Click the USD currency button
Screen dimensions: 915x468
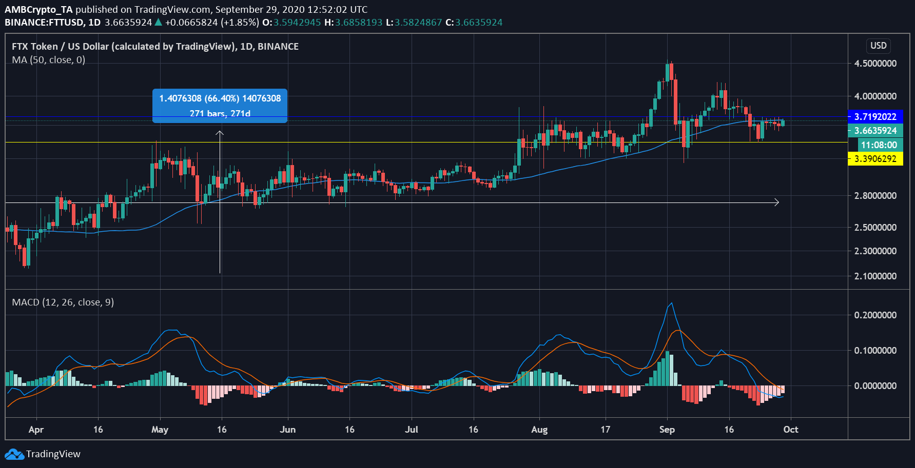point(878,46)
